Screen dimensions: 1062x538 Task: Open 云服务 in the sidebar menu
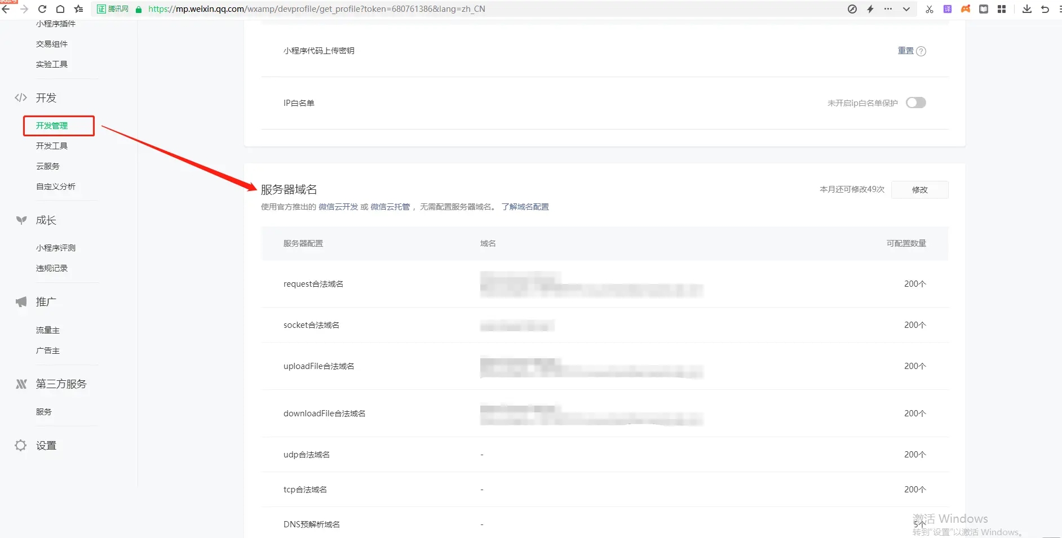point(48,166)
